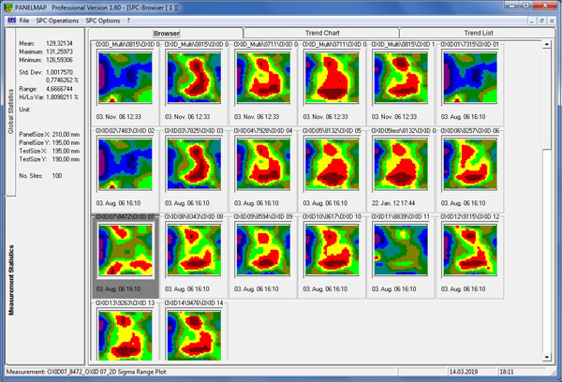Screen dimensions: 562x382
Task: Click the status bar time 18:11
Action: 507,372
